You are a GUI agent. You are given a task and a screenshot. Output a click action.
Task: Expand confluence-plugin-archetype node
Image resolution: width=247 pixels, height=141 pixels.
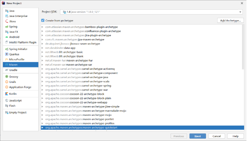pos(42,31)
